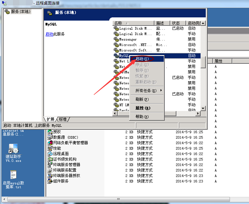Open 终端服务器授权 icon
The image size is (249, 204).
[50, 176]
